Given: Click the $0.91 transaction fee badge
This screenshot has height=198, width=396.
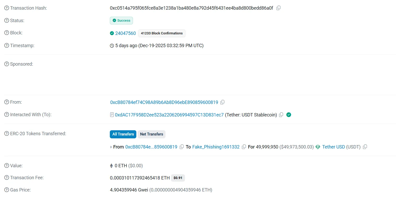Looking at the screenshot, I should pos(178,178).
